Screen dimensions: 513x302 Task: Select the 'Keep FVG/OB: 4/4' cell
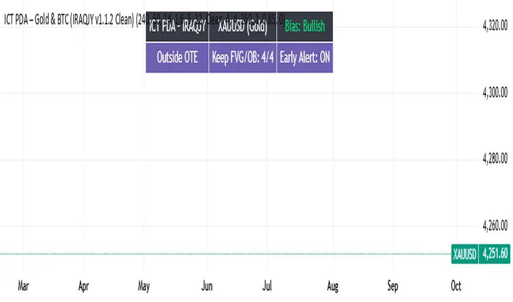243,57
